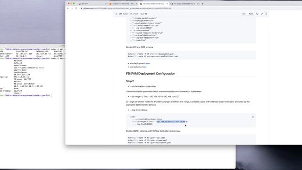Click kubectl create f5-ipam-deployment.yaml line
The height and width of the screenshot is (170, 302).
tap(150, 143)
